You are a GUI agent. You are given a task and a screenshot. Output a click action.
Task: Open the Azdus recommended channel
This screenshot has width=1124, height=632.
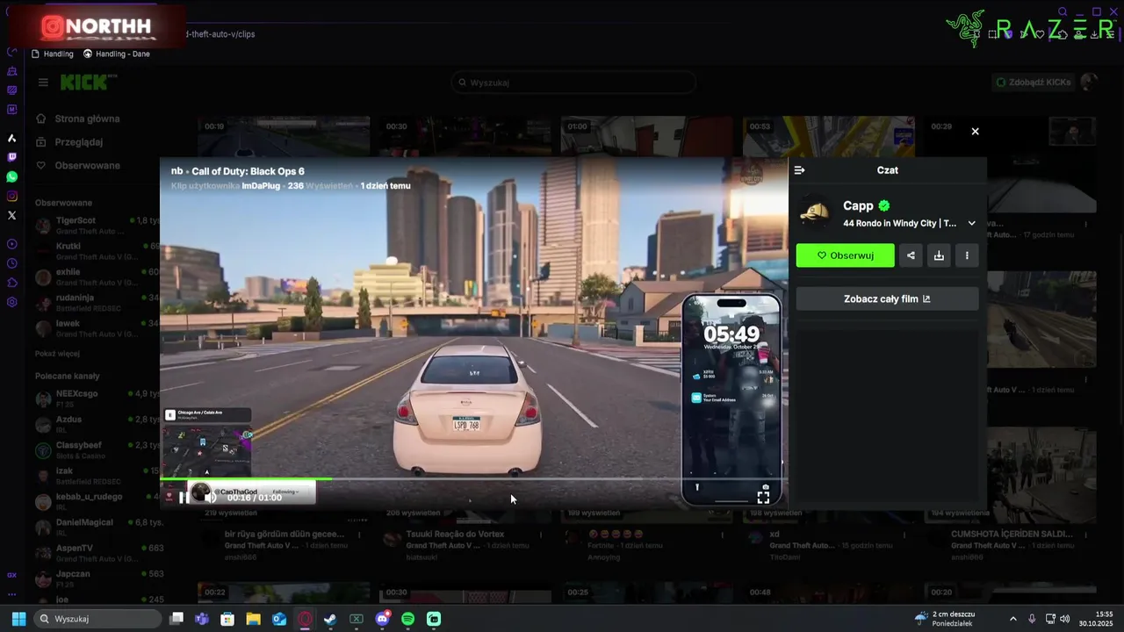point(97,424)
